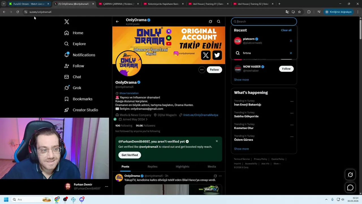
Task: Open Chrome from the taskbar
Action: click(x=57, y=199)
